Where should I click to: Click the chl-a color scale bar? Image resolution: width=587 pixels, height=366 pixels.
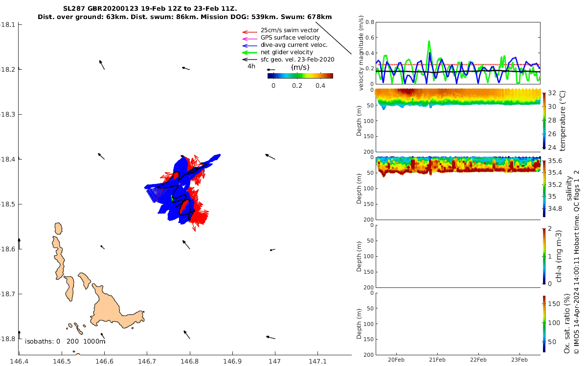pyautogui.click(x=544, y=256)
